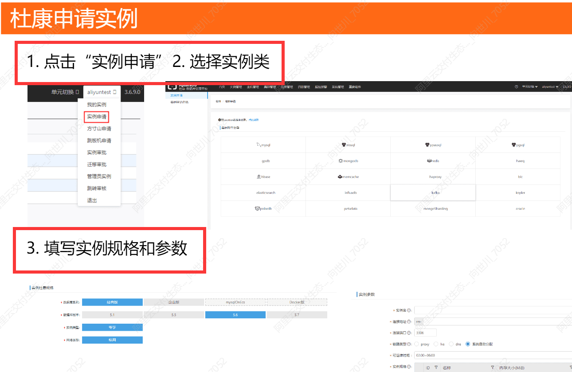Open the 单元切换 dropdown in the large menu

[x=65, y=92]
